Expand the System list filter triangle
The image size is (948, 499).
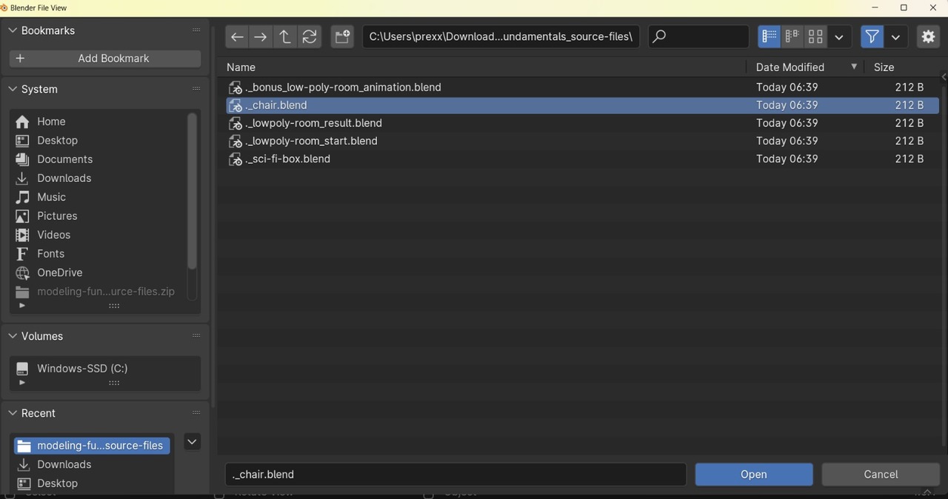point(21,306)
